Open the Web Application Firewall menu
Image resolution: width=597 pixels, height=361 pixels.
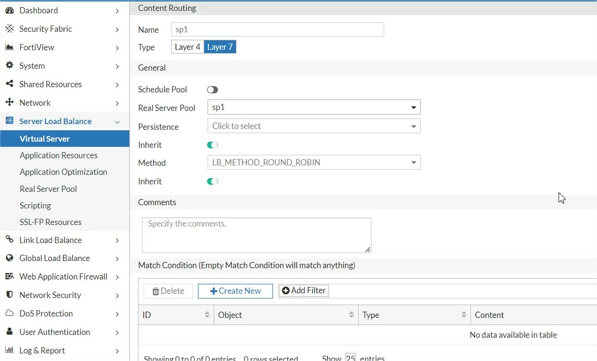pyautogui.click(x=65, y=277)
